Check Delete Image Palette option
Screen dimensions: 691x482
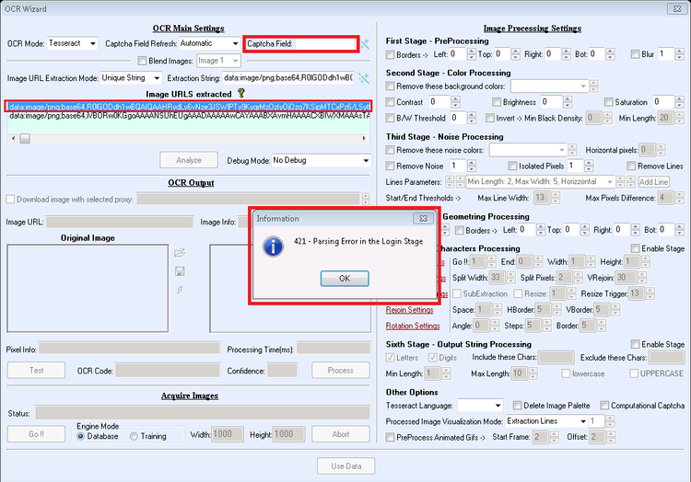(517, 405)
